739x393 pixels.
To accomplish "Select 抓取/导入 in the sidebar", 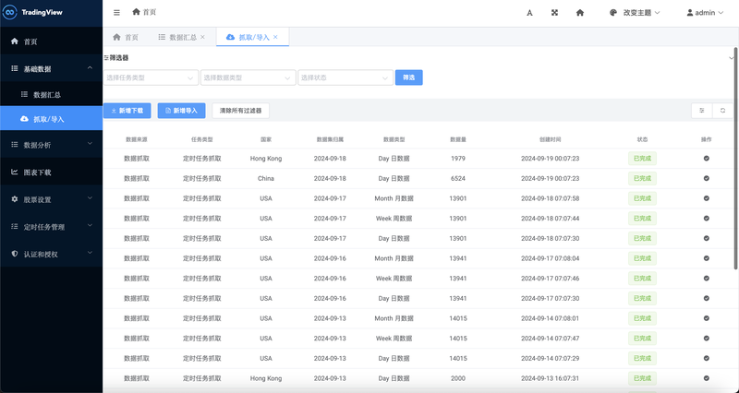I will click(x=52, y=119).
